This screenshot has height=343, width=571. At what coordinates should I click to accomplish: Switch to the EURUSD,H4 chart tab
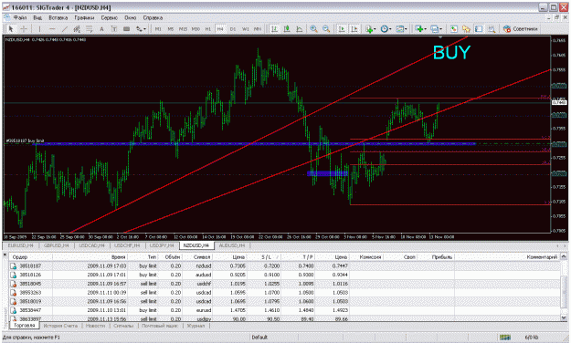(x=21, y=245)
